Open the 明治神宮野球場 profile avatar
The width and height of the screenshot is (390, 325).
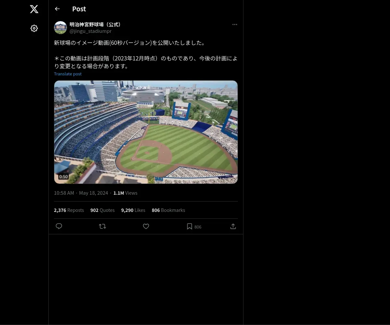[60, 28]
